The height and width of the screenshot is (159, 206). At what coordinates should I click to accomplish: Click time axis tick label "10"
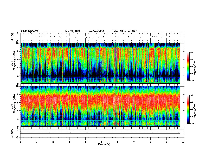183,142
